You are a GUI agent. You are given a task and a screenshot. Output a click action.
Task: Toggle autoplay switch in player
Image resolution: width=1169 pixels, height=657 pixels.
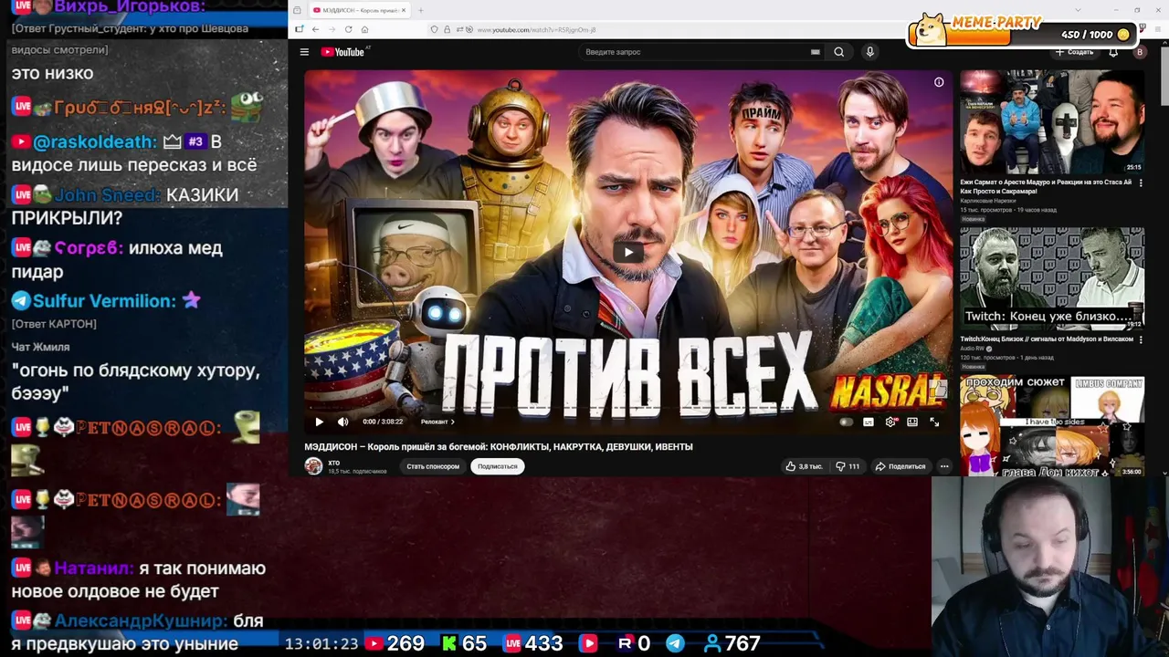pos(846,422)
